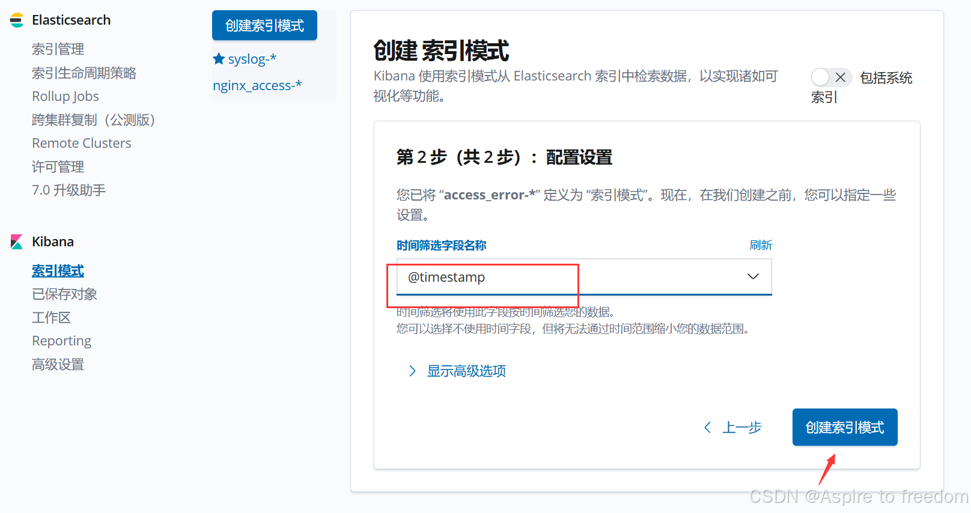
Task: Open the @timestamp time field dropdown
Action: 584,277
